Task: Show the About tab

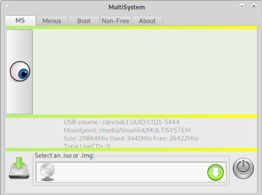Action: (147, 21)
